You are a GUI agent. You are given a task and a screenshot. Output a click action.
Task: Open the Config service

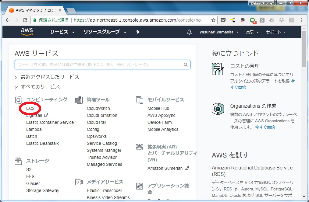93,129
